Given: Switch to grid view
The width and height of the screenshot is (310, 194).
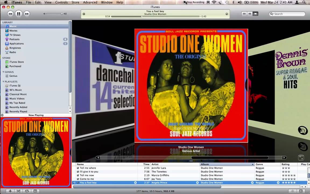Looking at the screenshot, I should (x=250, y=14).
